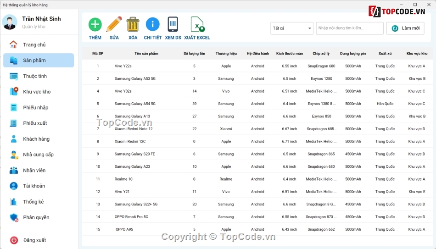Click the Hệ điều hành column header
The height and width of the screenshot is (249, 436).
[258, 53]
